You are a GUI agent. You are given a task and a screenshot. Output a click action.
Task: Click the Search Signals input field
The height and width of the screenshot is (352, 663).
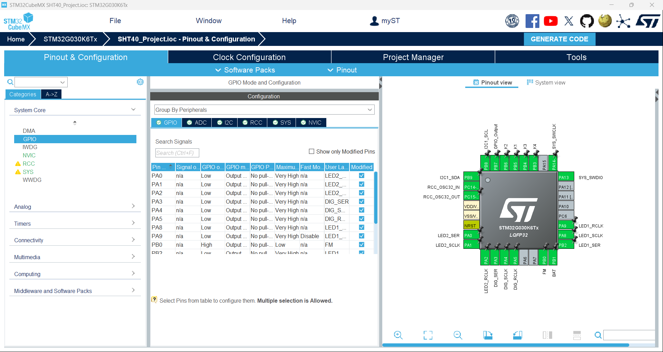click(177, 153)
